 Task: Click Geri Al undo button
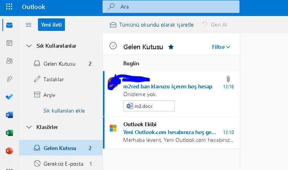tap(214, 25)
